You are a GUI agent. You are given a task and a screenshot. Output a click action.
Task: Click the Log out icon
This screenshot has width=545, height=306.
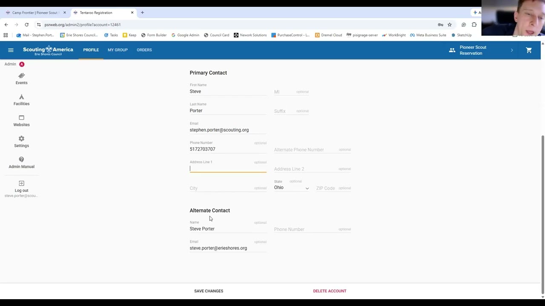click(x=21, y=183)
